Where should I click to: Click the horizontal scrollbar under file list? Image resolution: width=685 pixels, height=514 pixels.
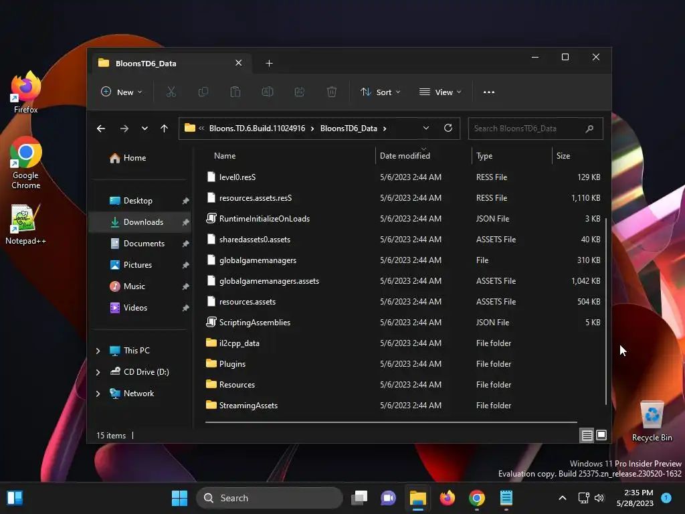pos(391,422)
